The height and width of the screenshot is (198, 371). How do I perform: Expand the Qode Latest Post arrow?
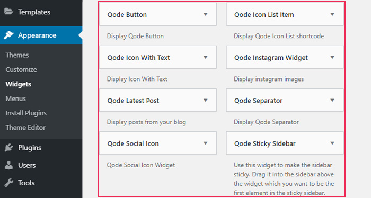(206, 101)
